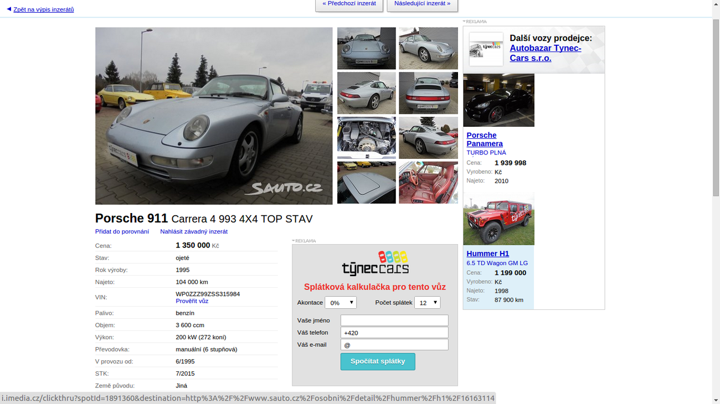Click the Prověřit vůz link
The height and width of the screenshot is (404, 720).
[x=192, y=301]
